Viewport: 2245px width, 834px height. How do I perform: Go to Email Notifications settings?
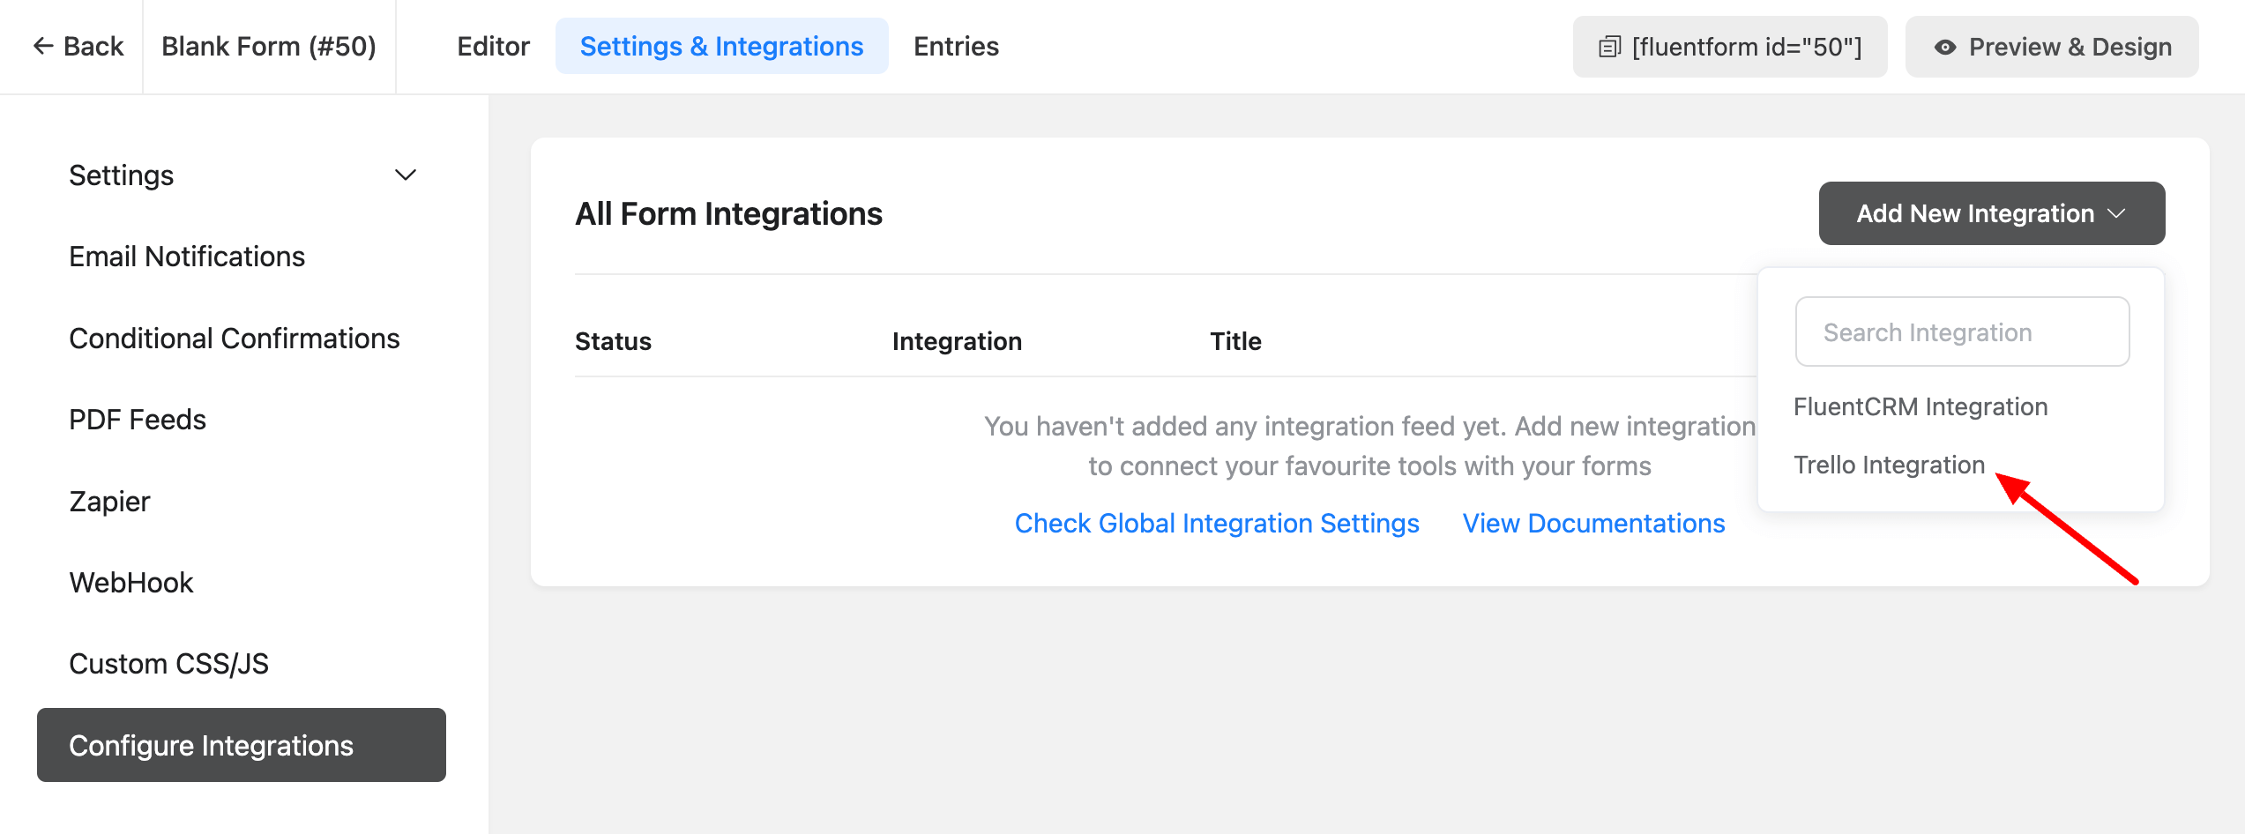187,257
